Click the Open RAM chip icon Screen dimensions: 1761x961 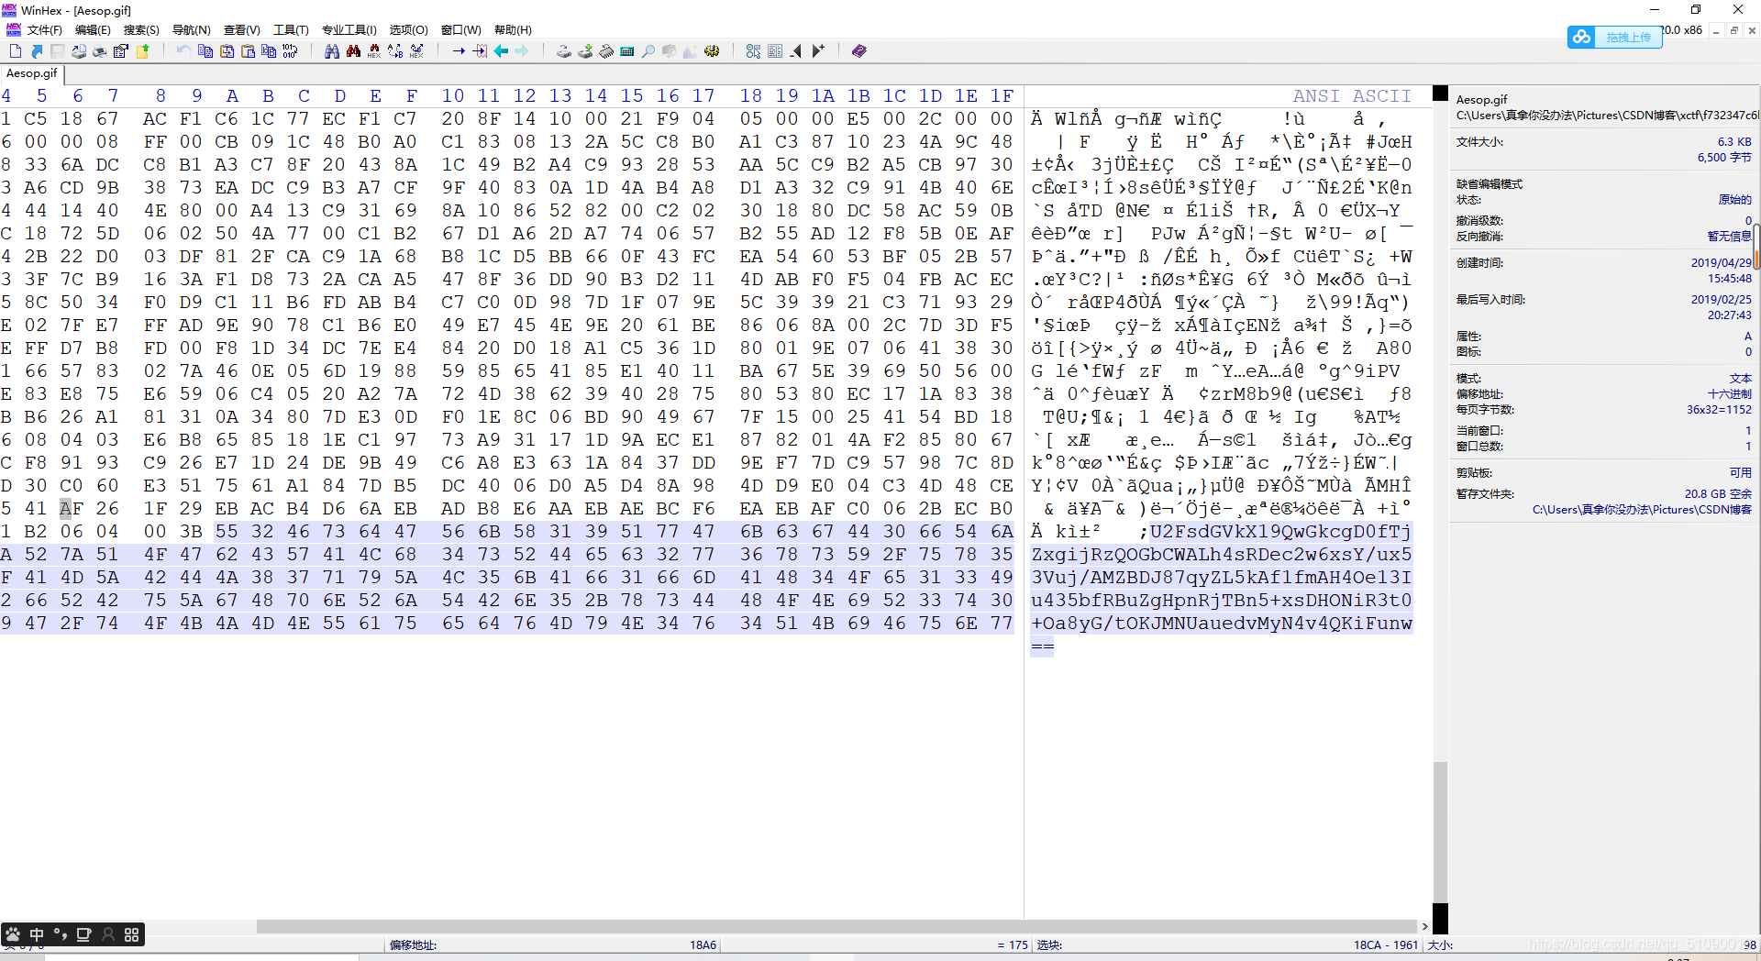(x=606, y=51)
